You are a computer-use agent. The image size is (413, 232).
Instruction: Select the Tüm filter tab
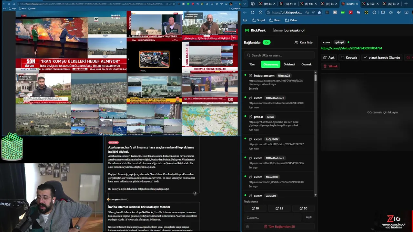click(x=252, y=64)
